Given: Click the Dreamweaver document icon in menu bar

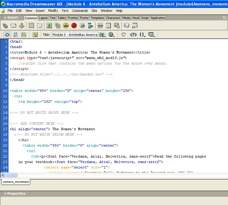Looking at the screenshot, I should pyautogui.click(x=3, y=11).
